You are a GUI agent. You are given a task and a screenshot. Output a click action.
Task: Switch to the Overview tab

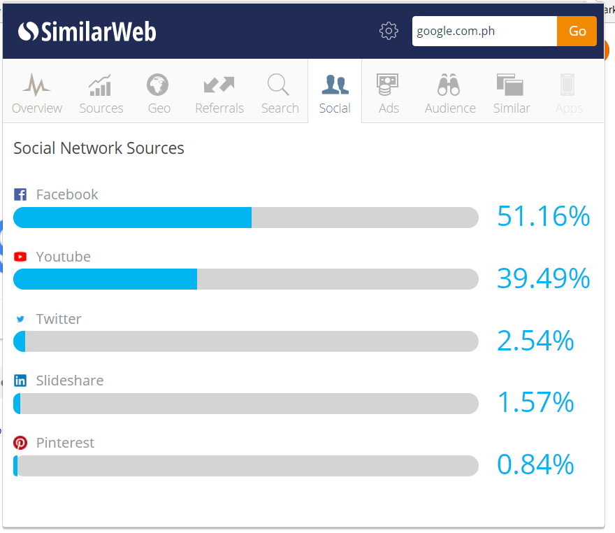(37, 93)
